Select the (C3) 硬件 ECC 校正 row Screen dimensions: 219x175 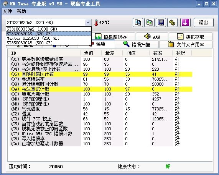pos(101,119)
